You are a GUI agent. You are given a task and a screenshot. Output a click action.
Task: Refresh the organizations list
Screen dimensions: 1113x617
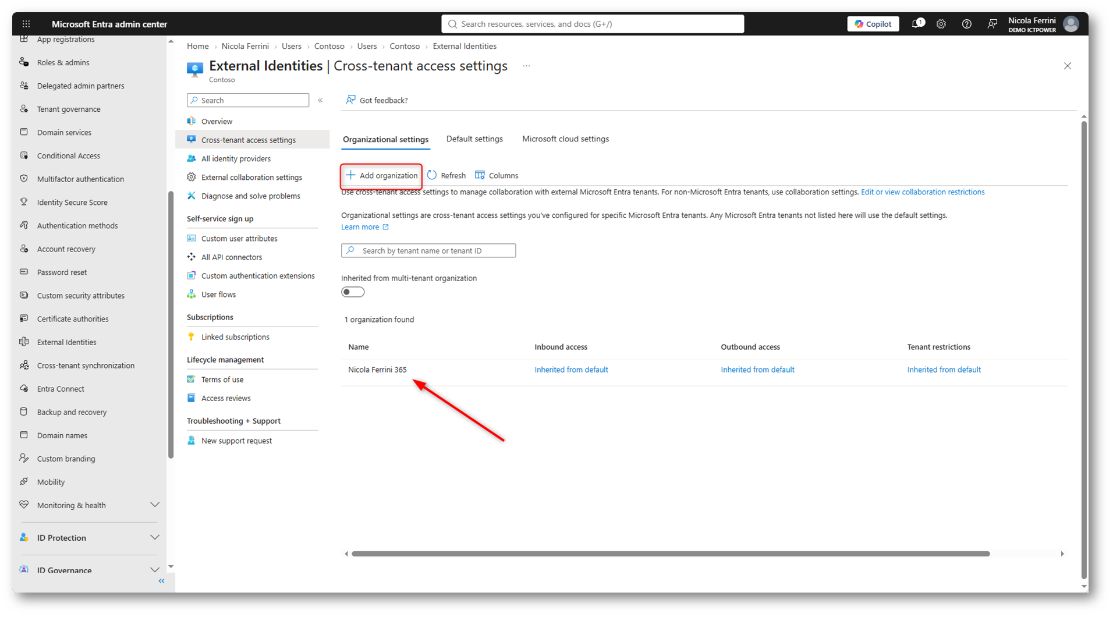pos(446,176)
